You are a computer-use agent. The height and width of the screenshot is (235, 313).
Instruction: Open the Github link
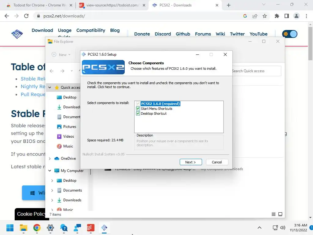click(x=183, y=34)
